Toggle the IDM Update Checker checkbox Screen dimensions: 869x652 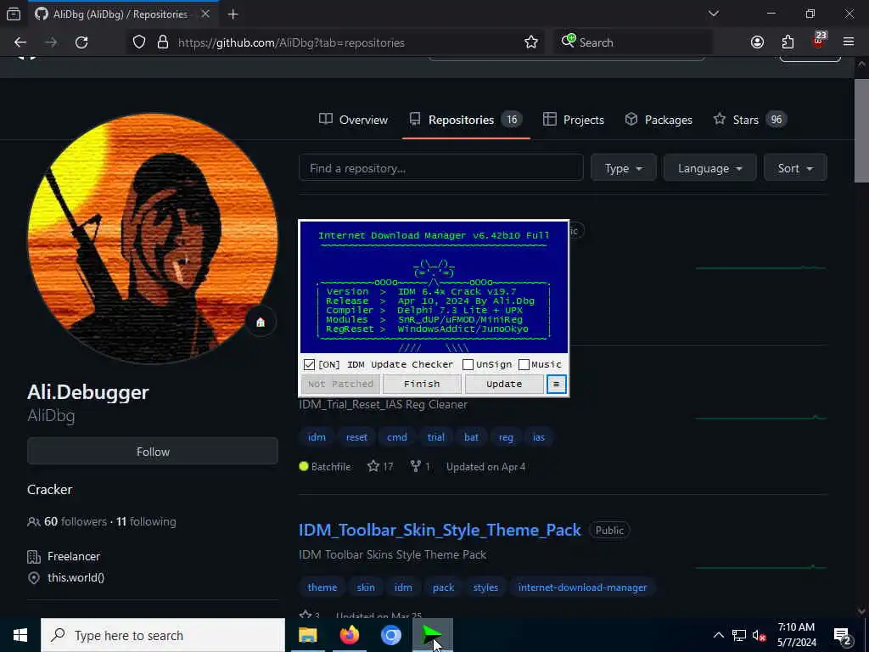pyautogui.click(x=309, y=364)
